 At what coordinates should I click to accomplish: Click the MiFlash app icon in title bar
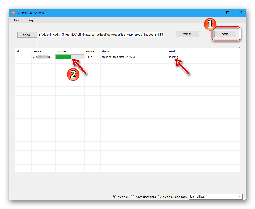(13, 13)
